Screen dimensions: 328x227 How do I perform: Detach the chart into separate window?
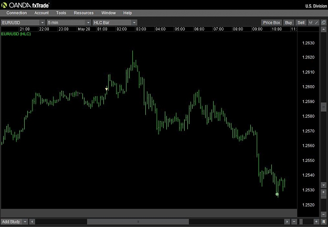pyautogui.click(x=324, y=23)
